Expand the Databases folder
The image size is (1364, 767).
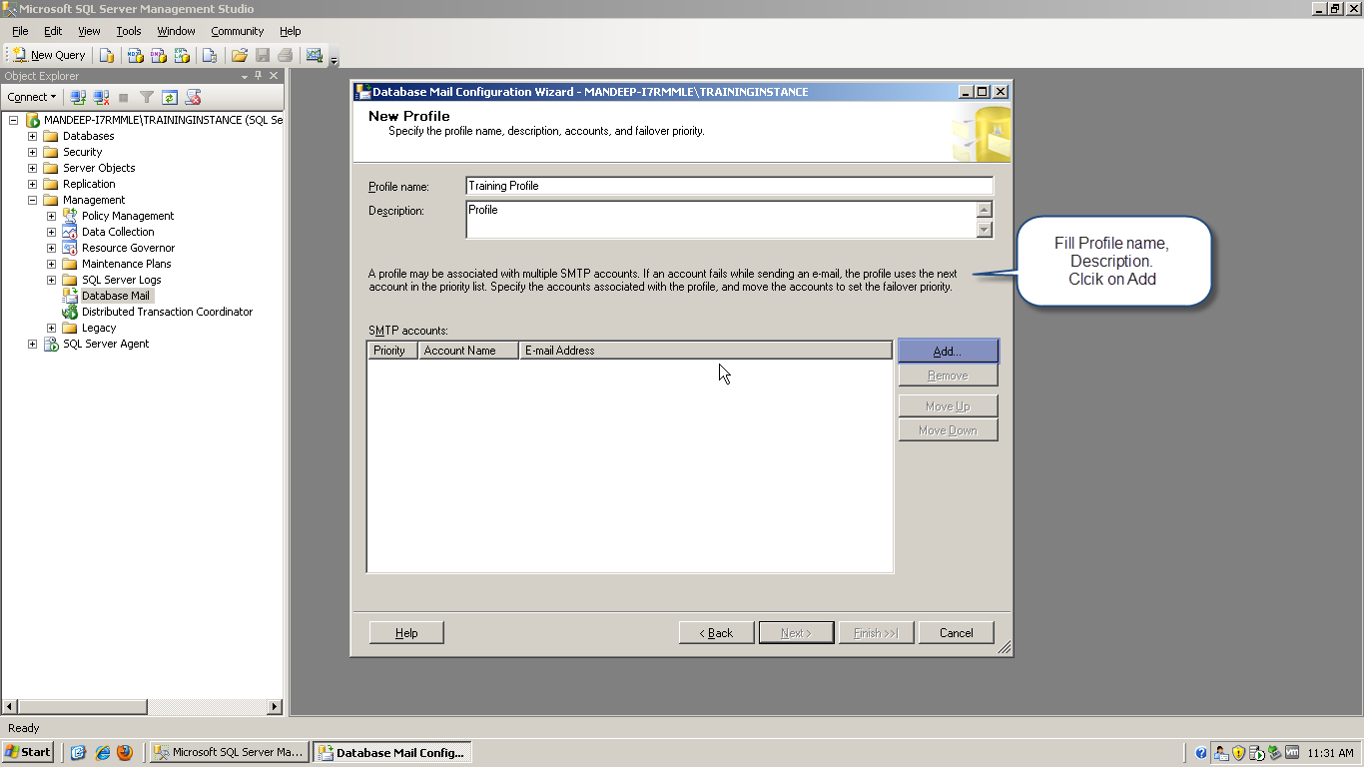[x=32, y=136]
